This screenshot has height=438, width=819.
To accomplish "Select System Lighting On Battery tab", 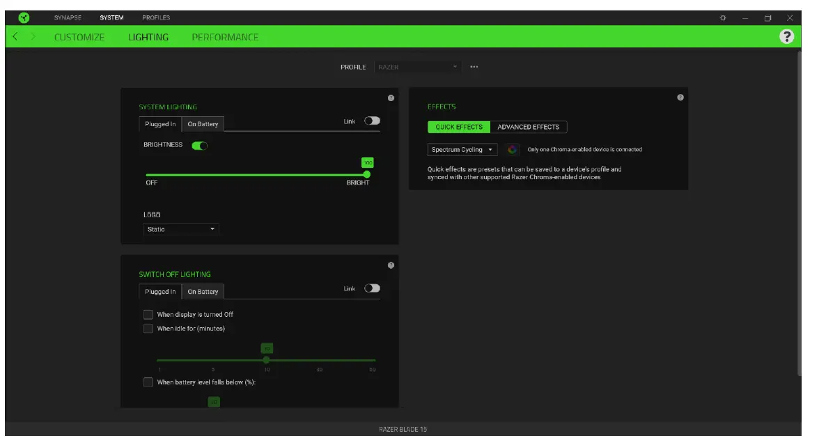I will coord(203,124).
